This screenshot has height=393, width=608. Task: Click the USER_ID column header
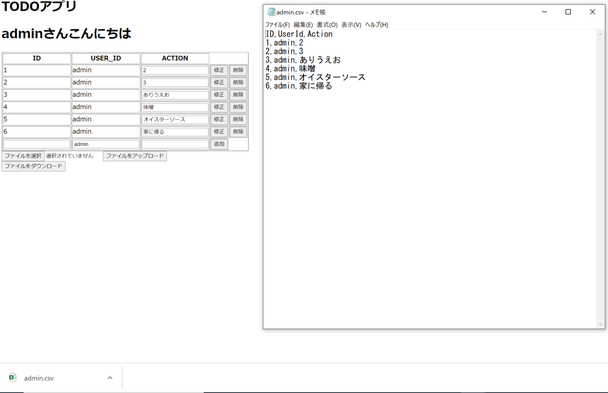(106, 58)
